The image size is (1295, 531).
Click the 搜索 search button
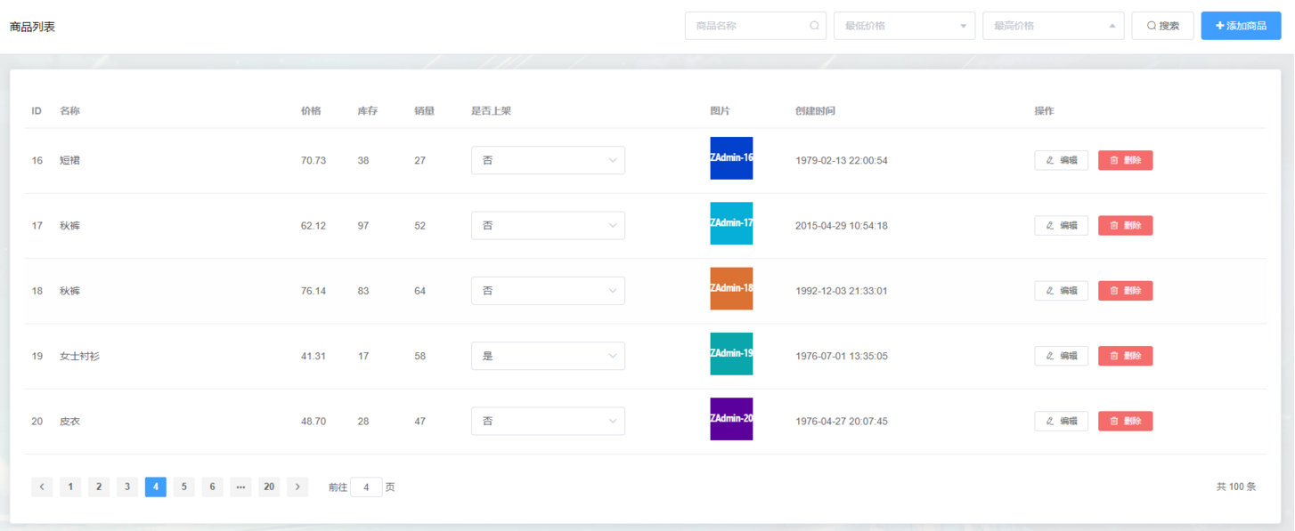coord(1162,25)
